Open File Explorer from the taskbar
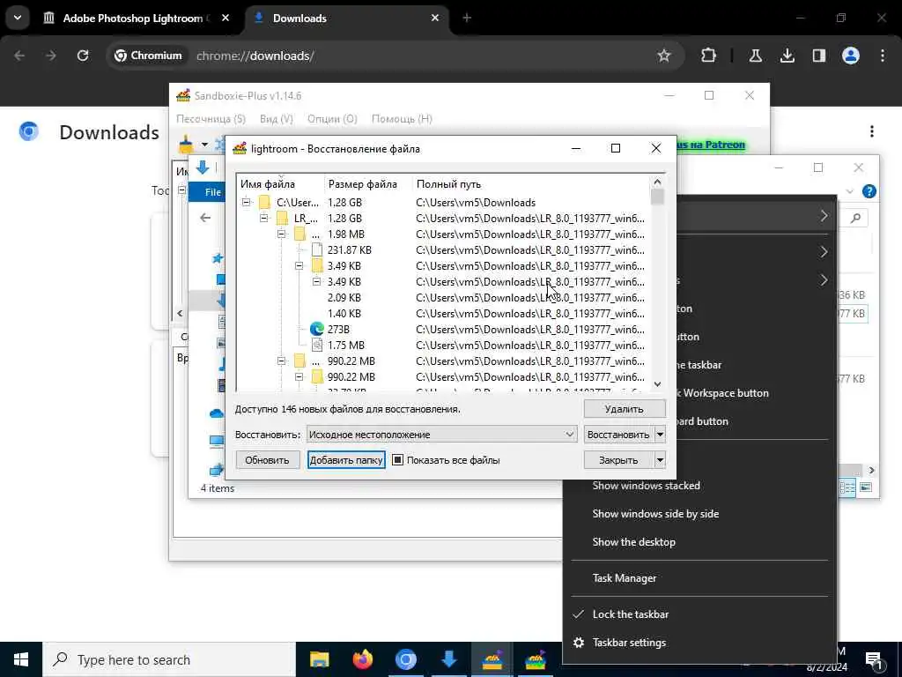This screenshot has height=677, width=902. pos(319,659)
